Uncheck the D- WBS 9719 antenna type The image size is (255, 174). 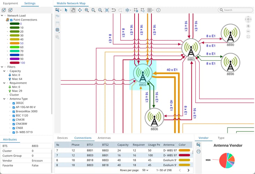tap(14, 133)
